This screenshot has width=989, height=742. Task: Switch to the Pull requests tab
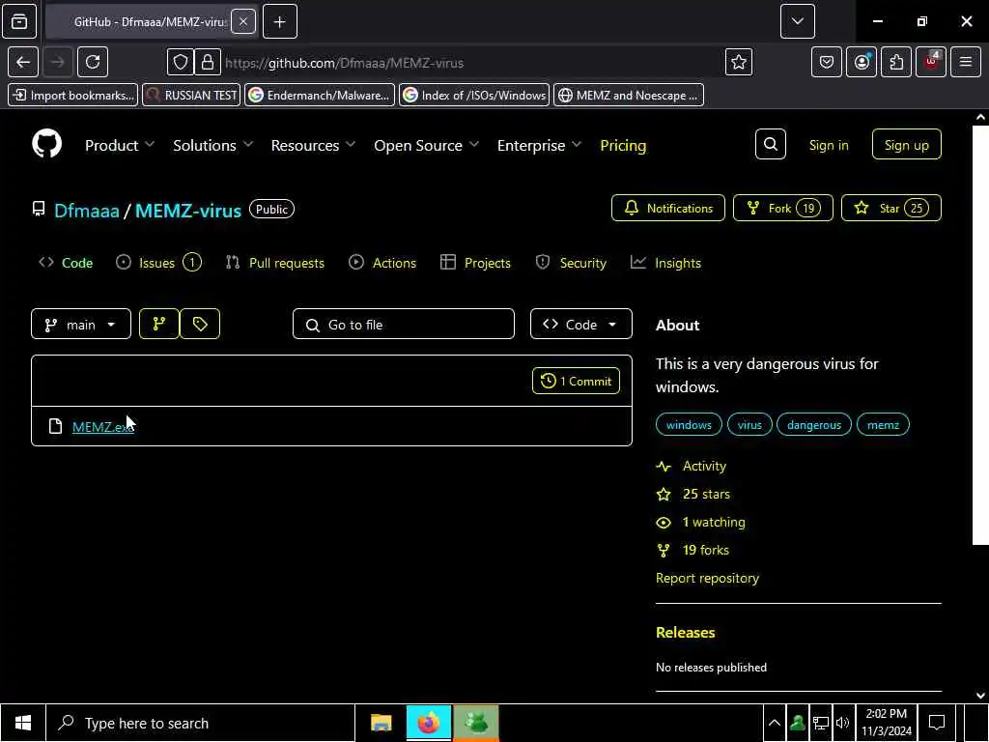point(275,263)
